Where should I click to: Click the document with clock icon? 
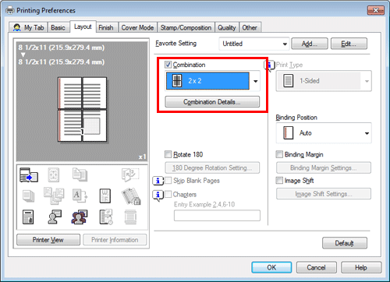pyautogui.click(x=106, y=217)
